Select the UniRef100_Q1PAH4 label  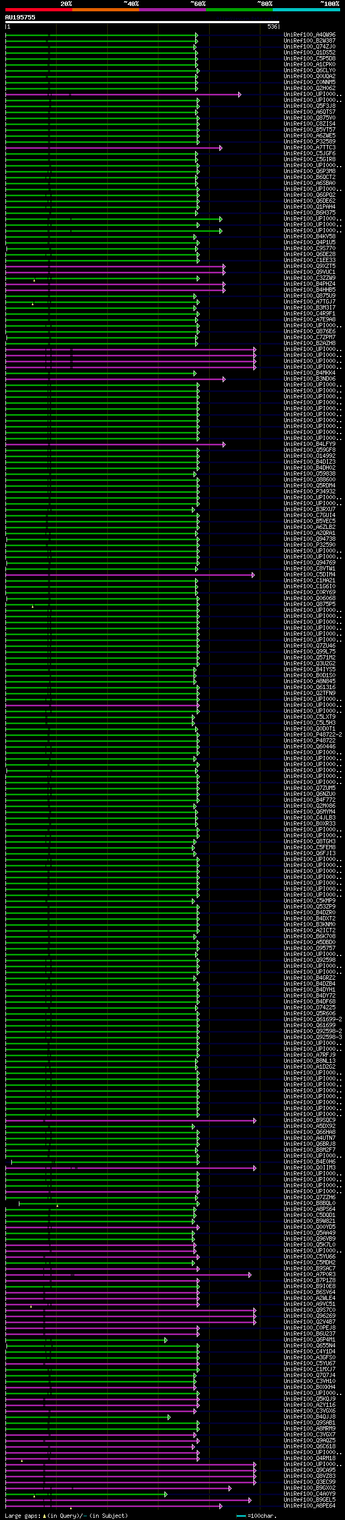309,207
